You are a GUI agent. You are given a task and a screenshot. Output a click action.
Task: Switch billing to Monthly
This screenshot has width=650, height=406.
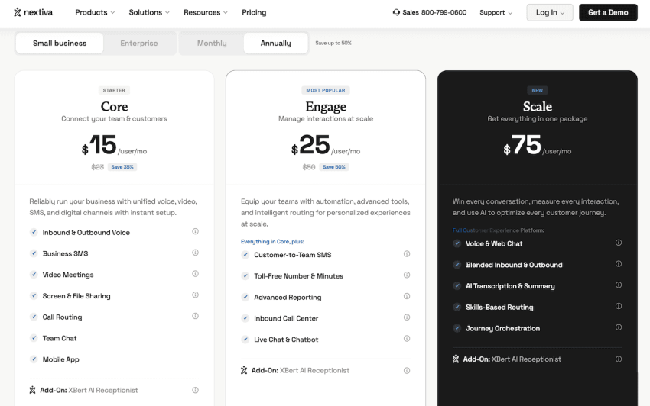coord(212,43)
